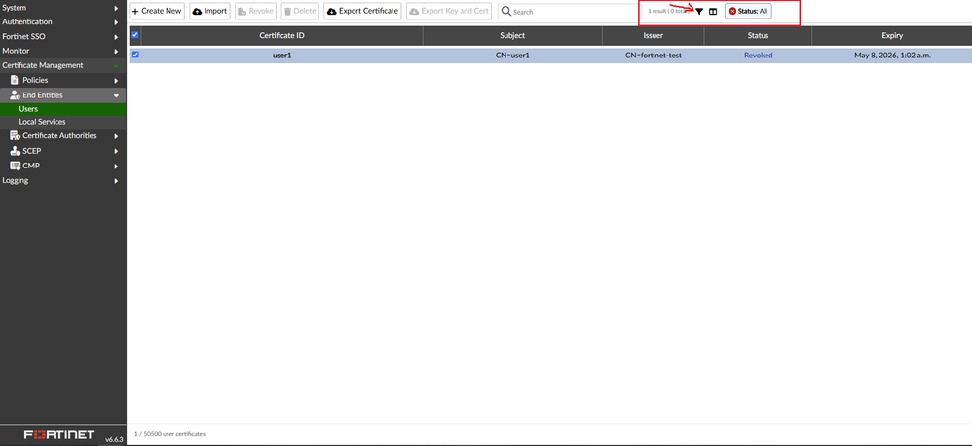The height and width of the screenshot is (446, 972).
Task: Click the search magnifier icon
Action: 505,11
